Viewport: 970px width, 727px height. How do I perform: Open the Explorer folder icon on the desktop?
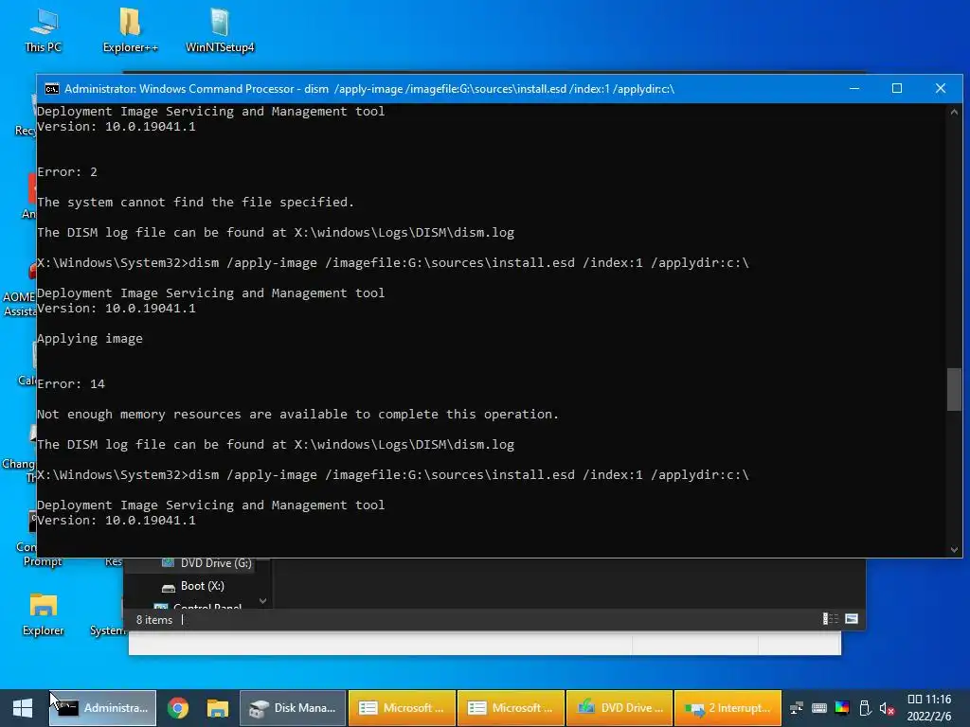[x=44, y=614]
